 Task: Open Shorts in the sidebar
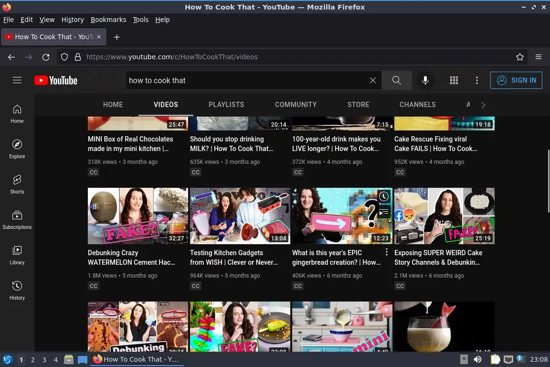click(x=17, y=185)
